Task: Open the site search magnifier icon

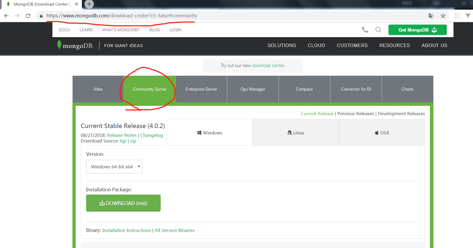Action: [378, 30]
